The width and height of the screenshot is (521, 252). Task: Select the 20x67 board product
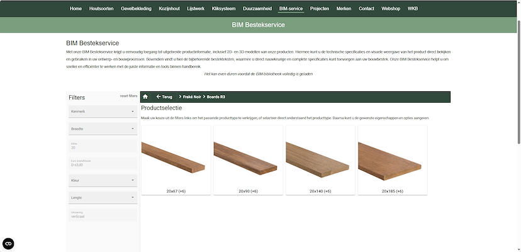176,160
